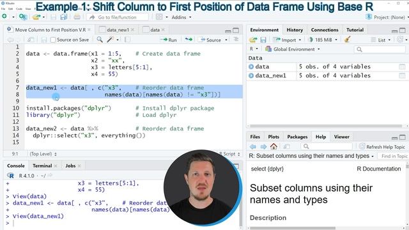The image size is (409, 230).
Task: Click the Environment pane search field
Action: pos(380,49)
